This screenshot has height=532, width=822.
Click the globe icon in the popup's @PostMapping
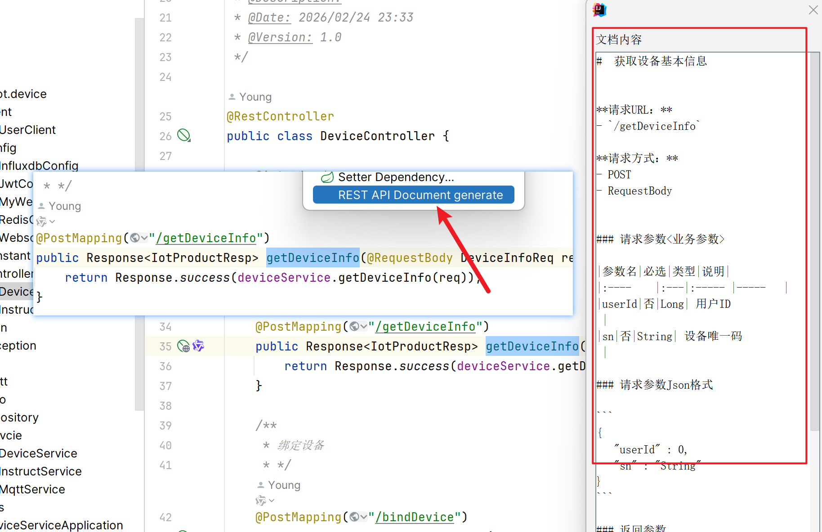[135, 238]
